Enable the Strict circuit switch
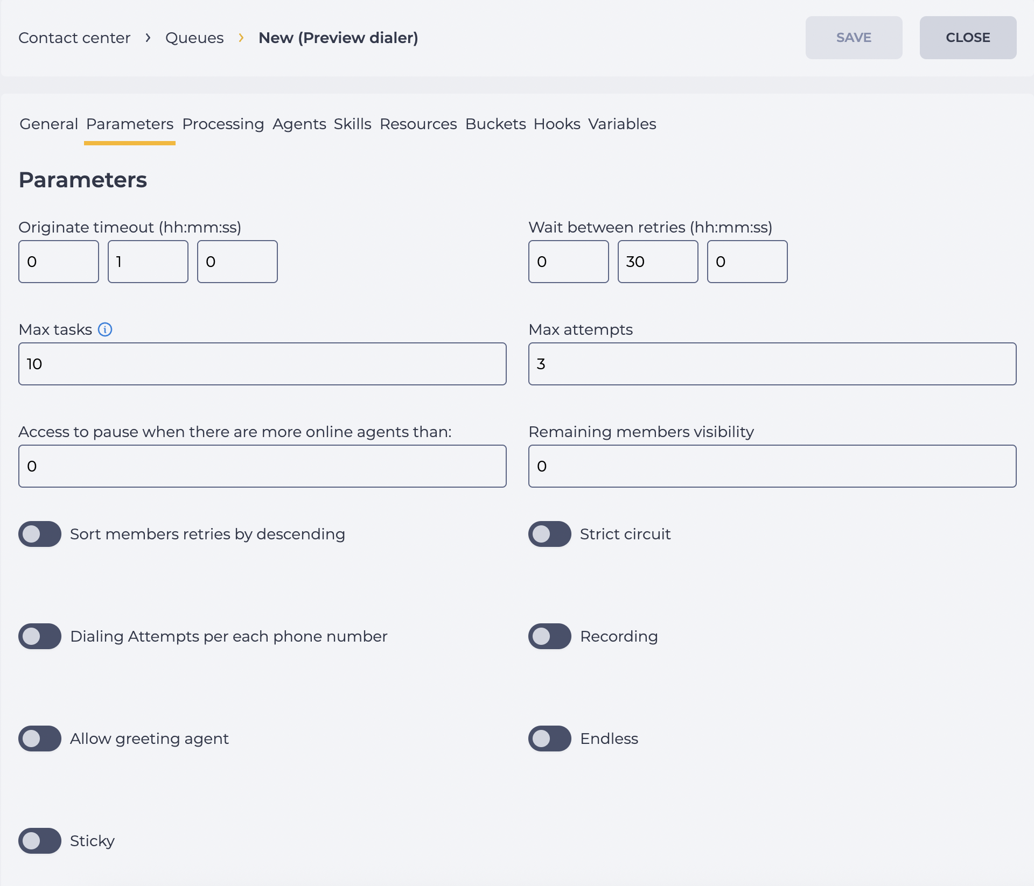 point(550,534)
